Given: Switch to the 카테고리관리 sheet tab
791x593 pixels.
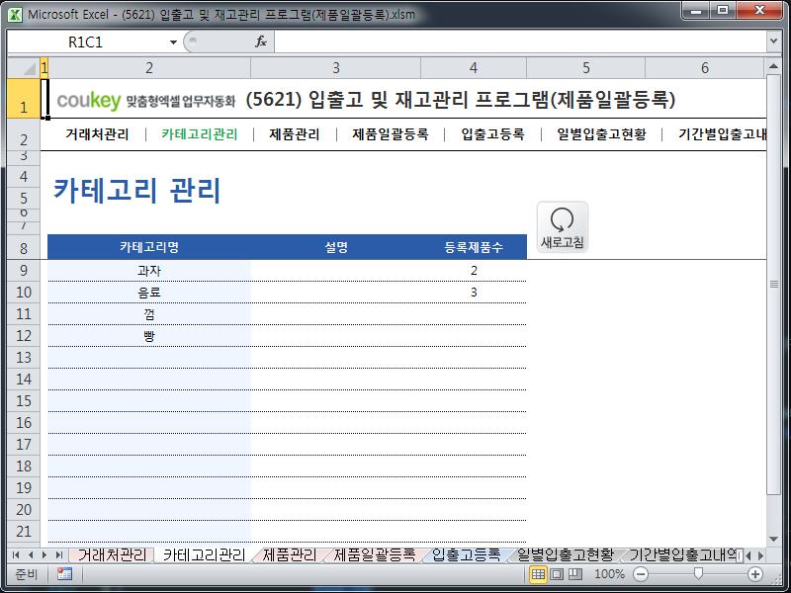Looking at the screenshot, I should pyautogui.click(x=204, y=554).
